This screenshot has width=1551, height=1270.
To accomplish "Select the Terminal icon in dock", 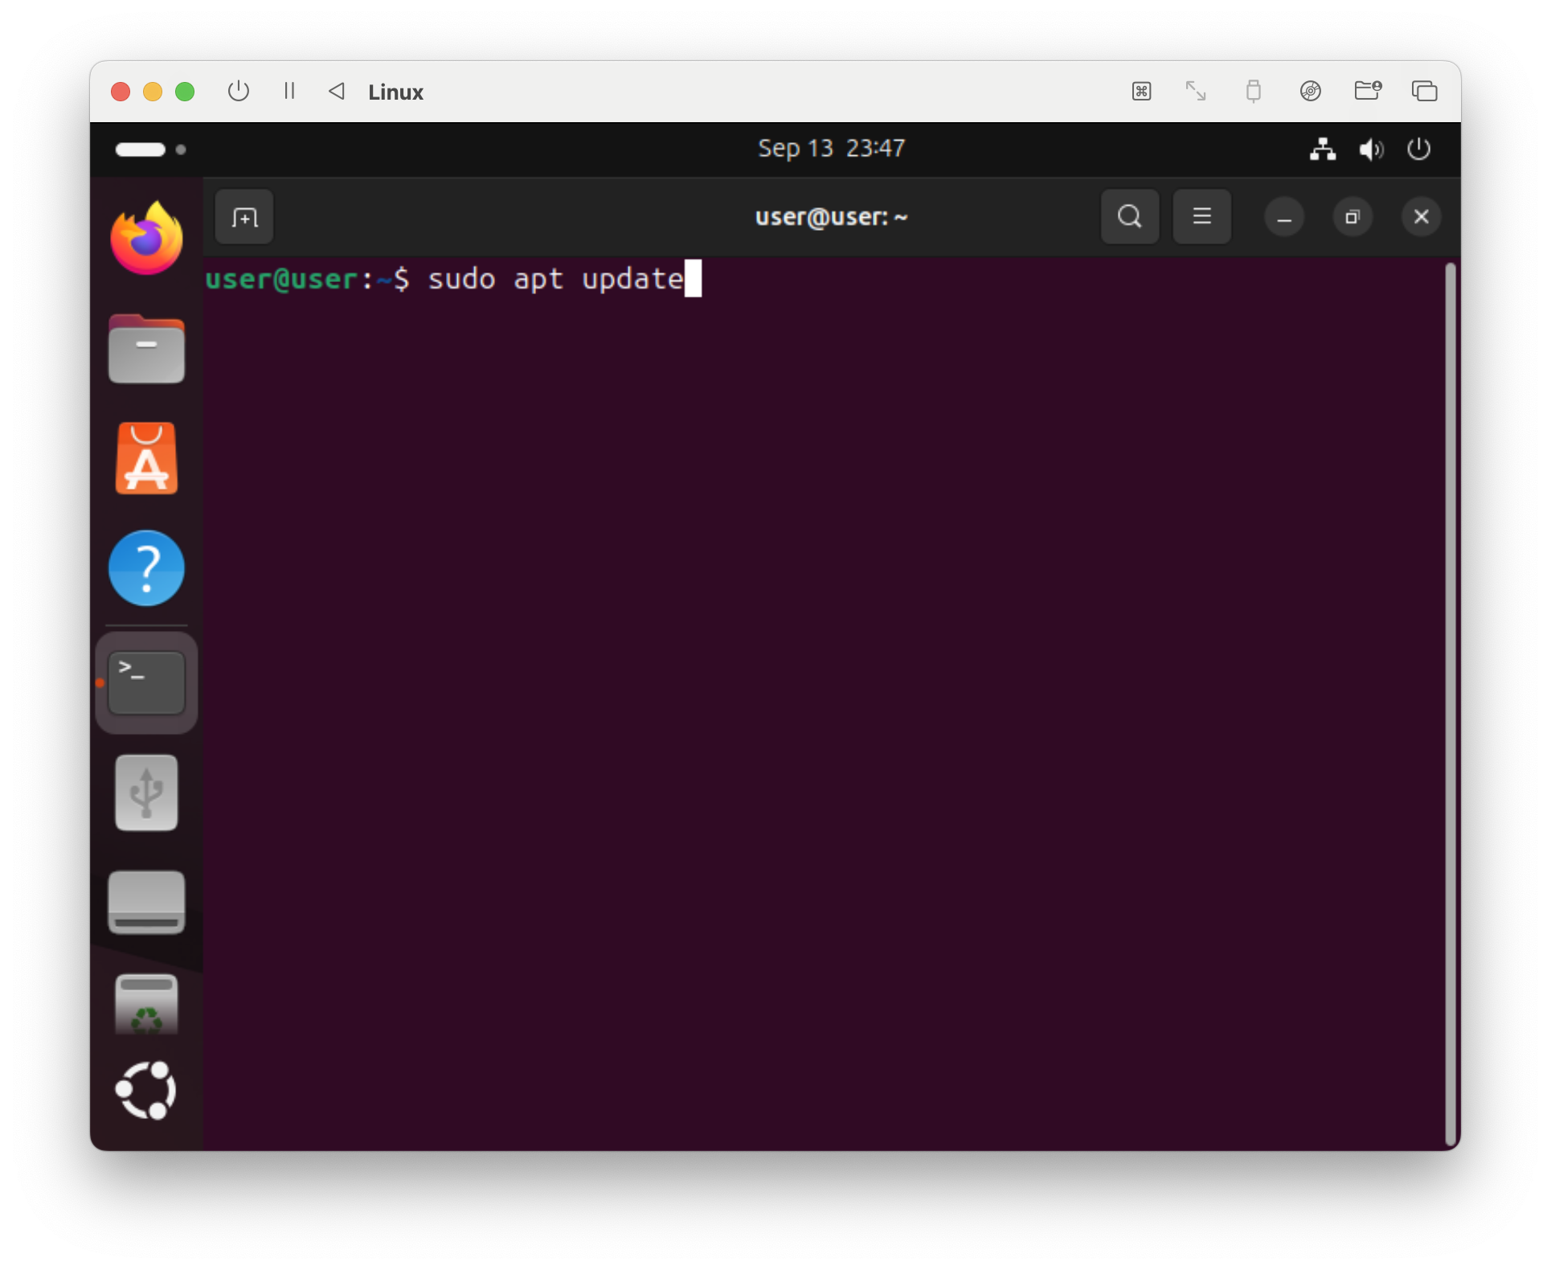I will 147,682.
